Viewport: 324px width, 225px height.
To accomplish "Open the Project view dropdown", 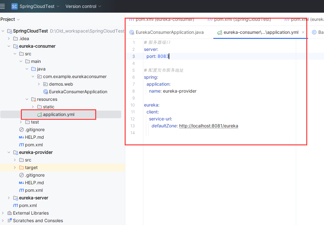I will pyautogui.click(x=10, y=19).
